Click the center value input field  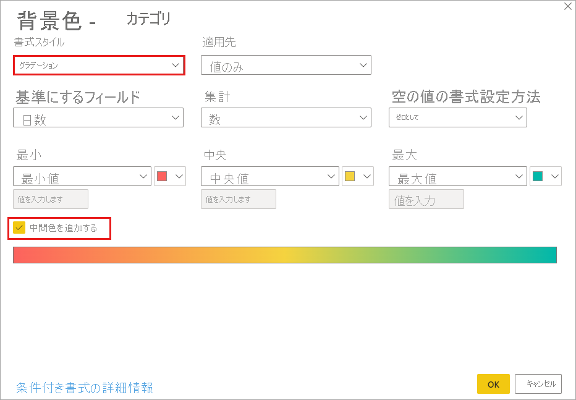click(x=239, y=199)
